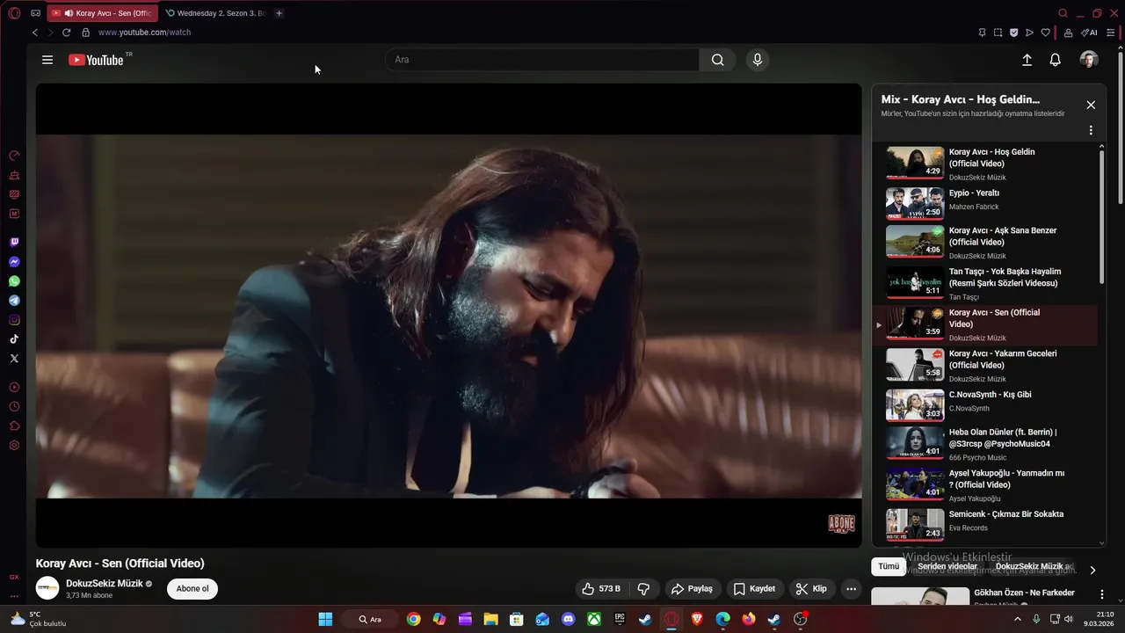1125x633 pixels.
Task: Open Mix playlist three-dot options
Action: [x=1091, y=130]
